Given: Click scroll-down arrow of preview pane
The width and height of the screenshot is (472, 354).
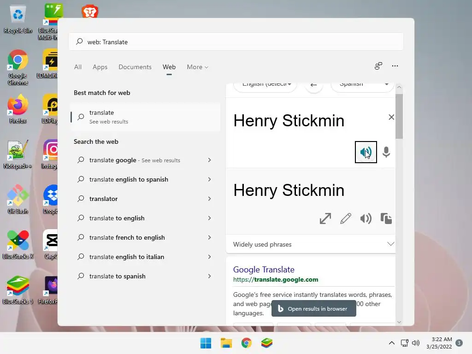Looking at the screenshot, I should [399, 322].
